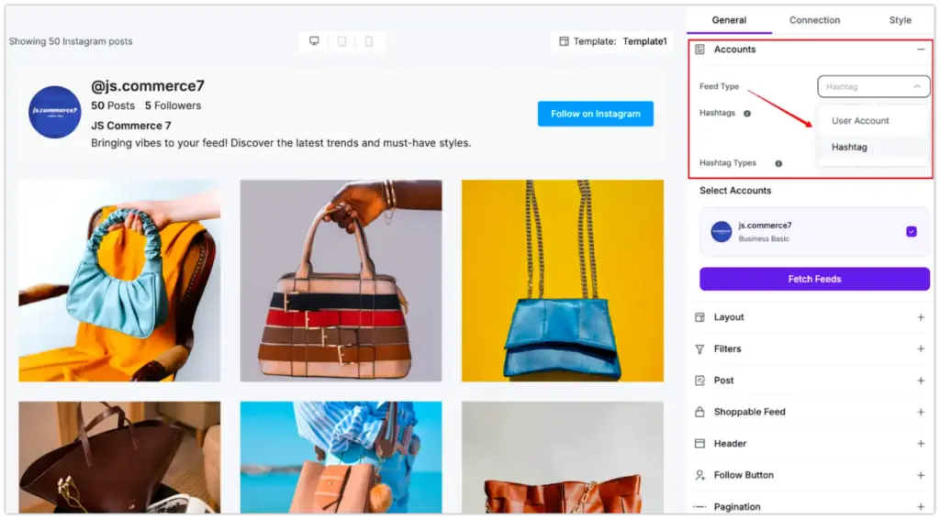Open the brown woven leather bag post
Image resolution: width=940 pixels, height=519 pixels.
pyautogui.click(x=563, y=458)
